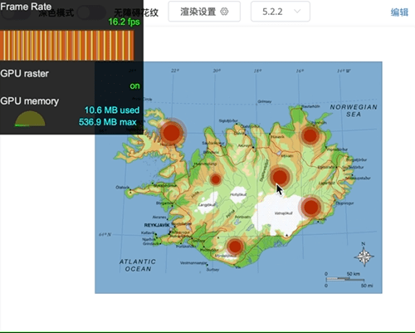Click the REYKJAVÍK label on the map

[157, 225]
